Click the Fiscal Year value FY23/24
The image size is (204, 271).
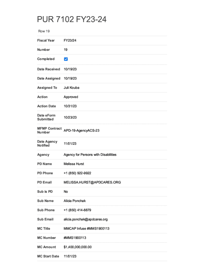[70, 40]
